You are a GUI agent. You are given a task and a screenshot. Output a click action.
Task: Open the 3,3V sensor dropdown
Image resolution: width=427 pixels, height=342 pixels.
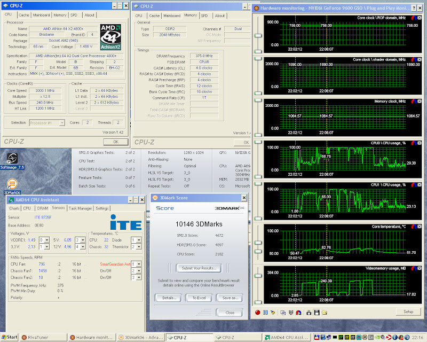point(47,246)
